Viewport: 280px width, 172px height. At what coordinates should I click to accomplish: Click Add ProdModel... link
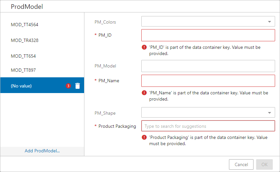point(42,151)
